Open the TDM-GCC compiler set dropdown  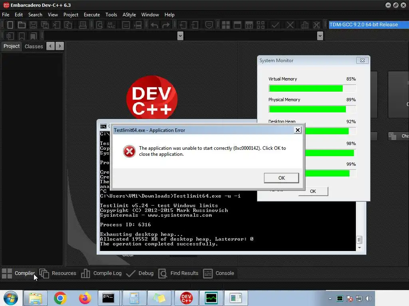(x=369, y=25)
